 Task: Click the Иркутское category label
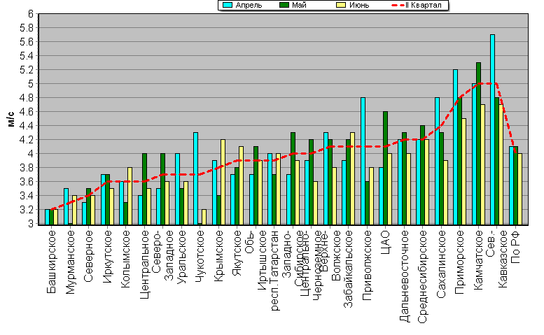point(107,257)
